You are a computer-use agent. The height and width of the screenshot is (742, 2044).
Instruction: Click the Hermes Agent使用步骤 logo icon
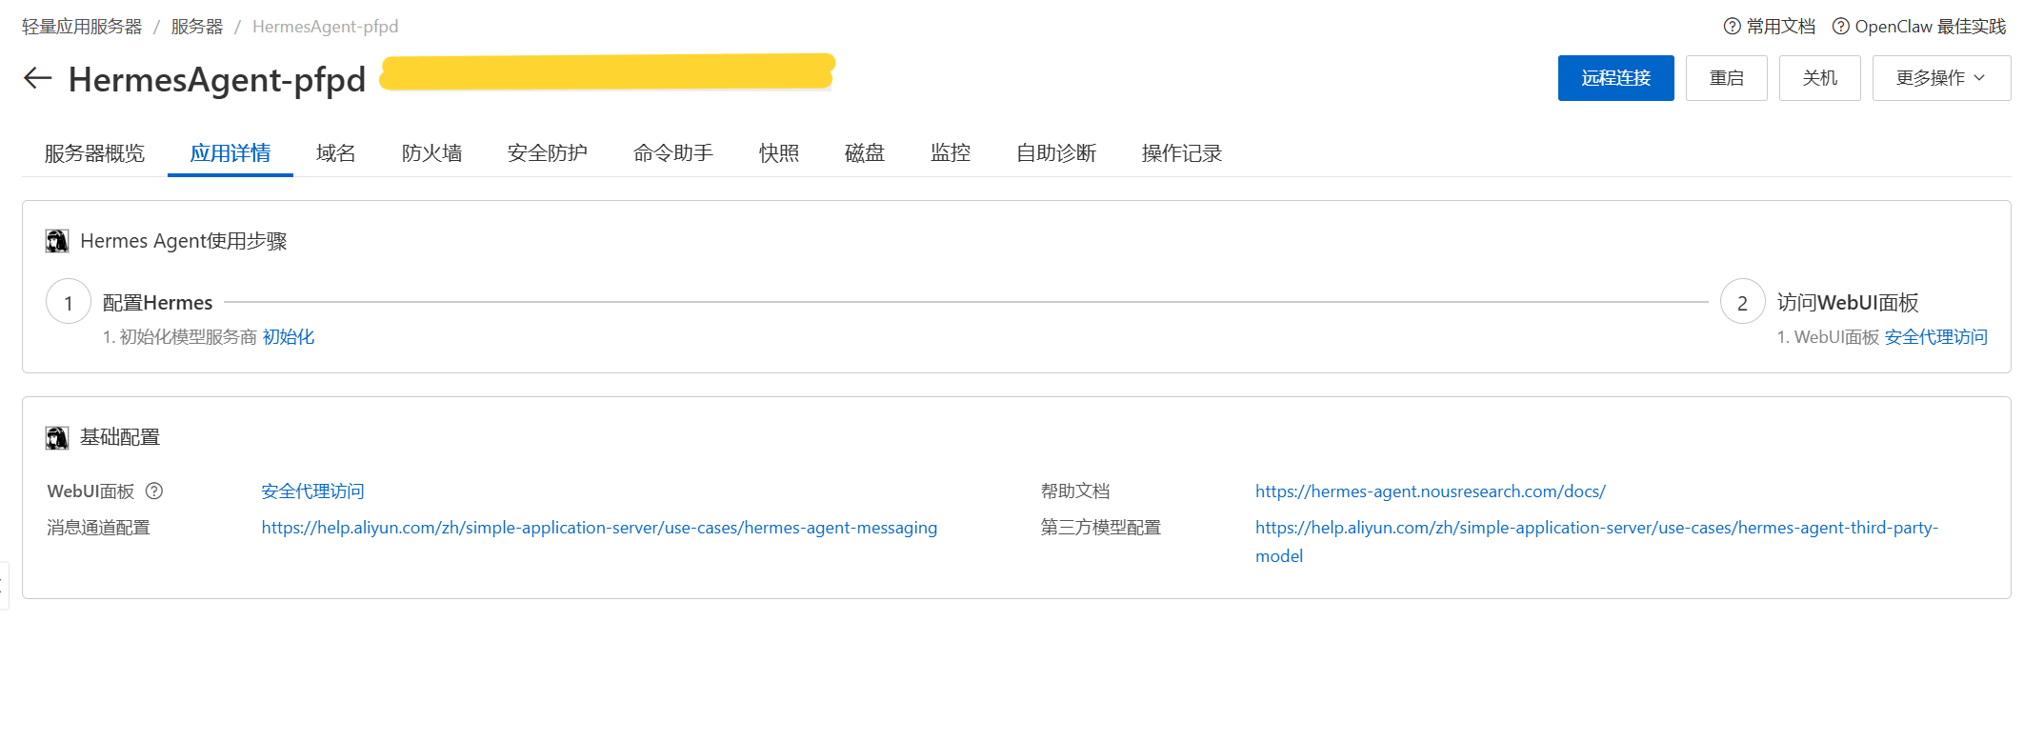tap(57, 241)
